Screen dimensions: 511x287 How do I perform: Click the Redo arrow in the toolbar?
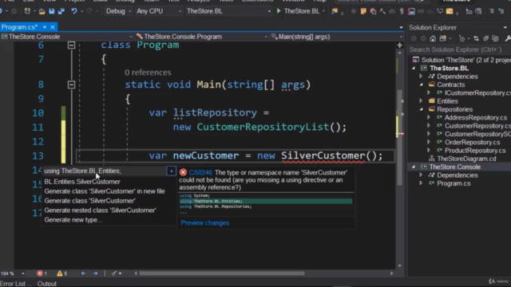tap(89, 11)
